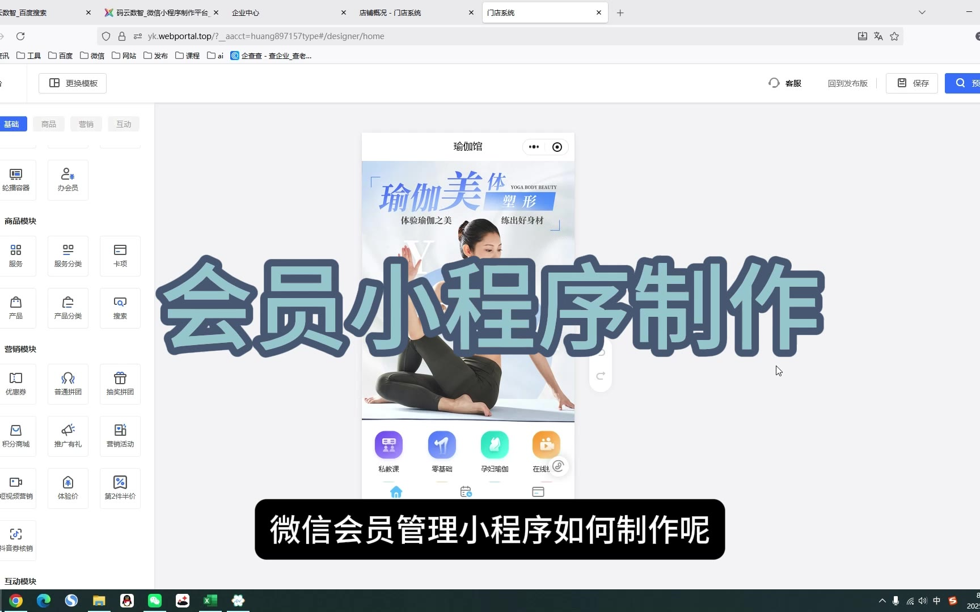Tap the 零基础 icon in phone preview

tap(442, 445)
